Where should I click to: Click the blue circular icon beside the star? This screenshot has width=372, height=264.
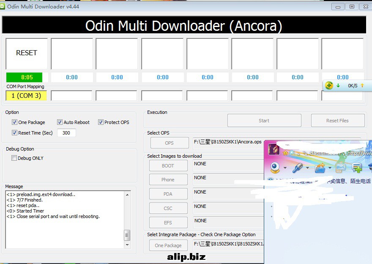click(x=292, y=153)
